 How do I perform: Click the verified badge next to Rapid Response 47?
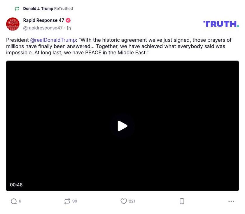click(x=68, y=20)
